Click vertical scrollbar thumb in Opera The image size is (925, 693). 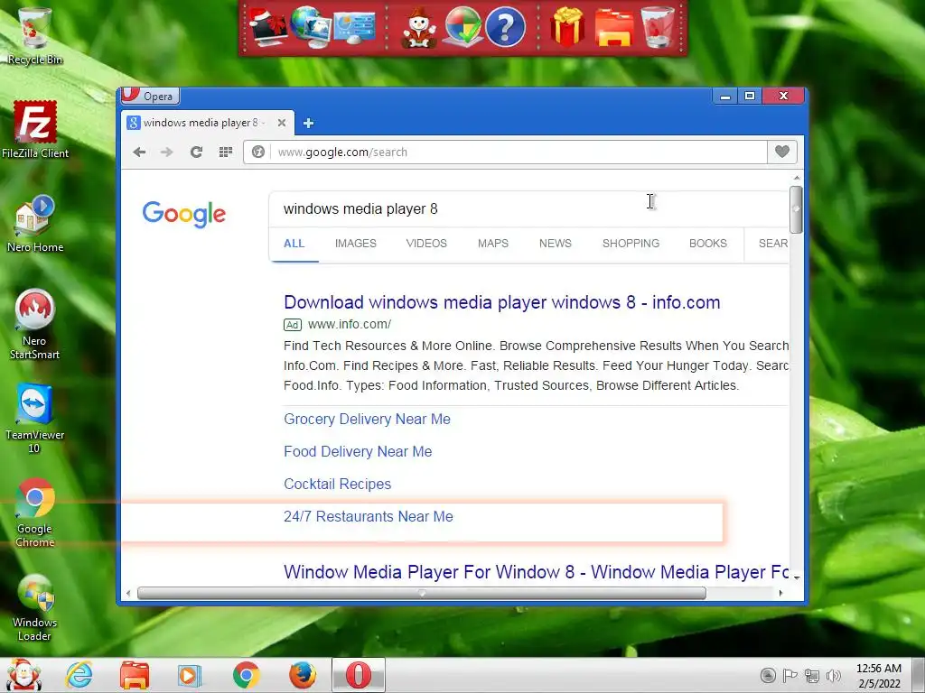[796, 209]
